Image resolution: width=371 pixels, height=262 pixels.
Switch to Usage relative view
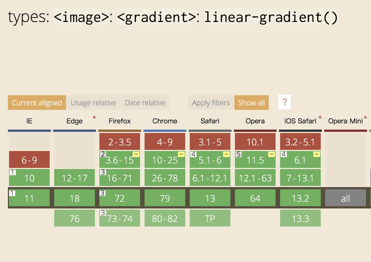point(93,103)
